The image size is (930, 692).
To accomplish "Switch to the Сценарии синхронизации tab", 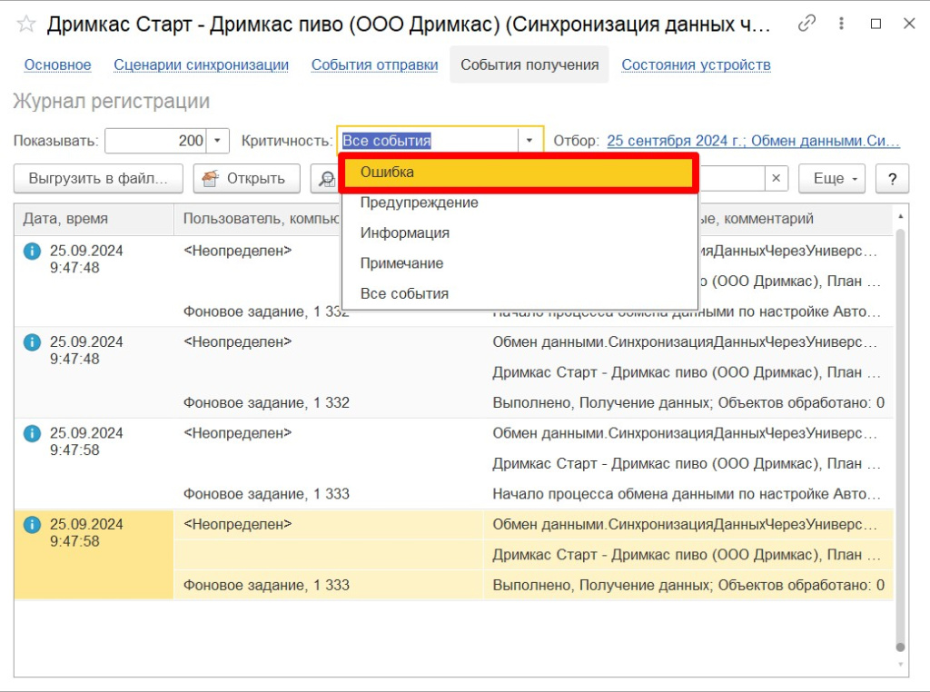I will [x=201, y=64].
